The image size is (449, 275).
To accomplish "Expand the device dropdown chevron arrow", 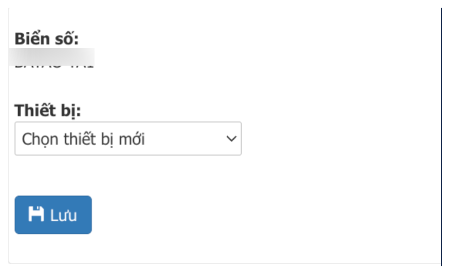I will (x=231, y=139).
